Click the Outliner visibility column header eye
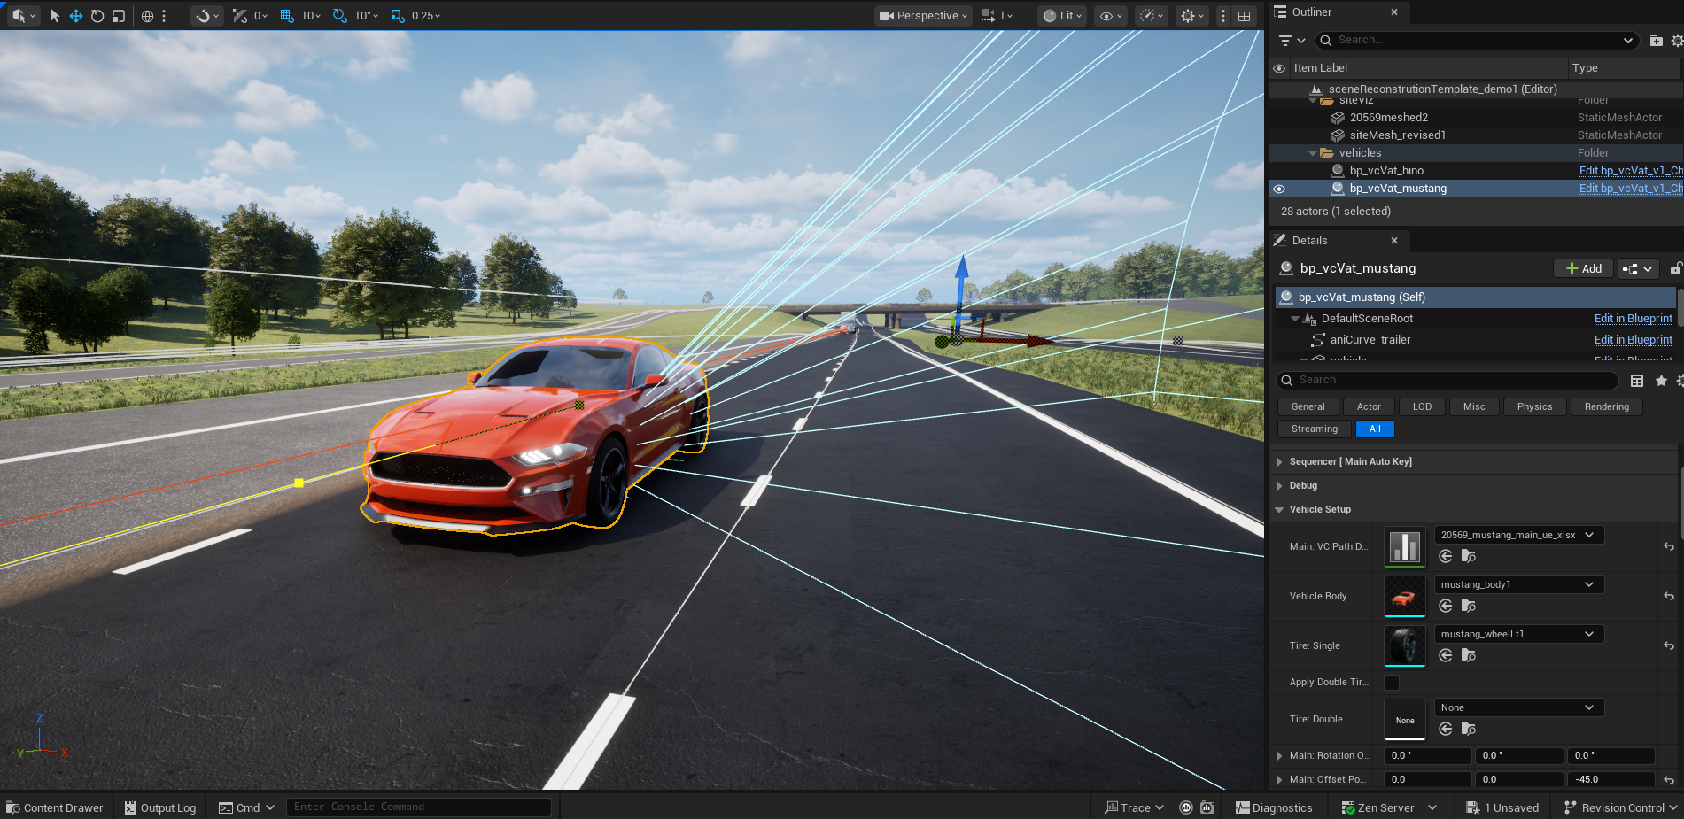 1279,68
